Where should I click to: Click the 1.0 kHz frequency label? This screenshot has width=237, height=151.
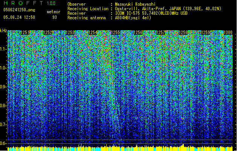point(3,68)
